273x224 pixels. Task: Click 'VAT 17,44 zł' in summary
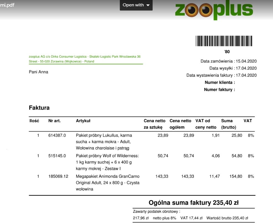point(191,218)
